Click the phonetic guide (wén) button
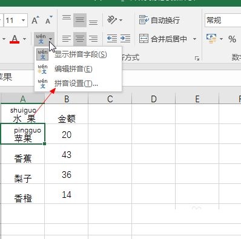The height and width of the screenshot is (239, 241). (x=41, y=39)
